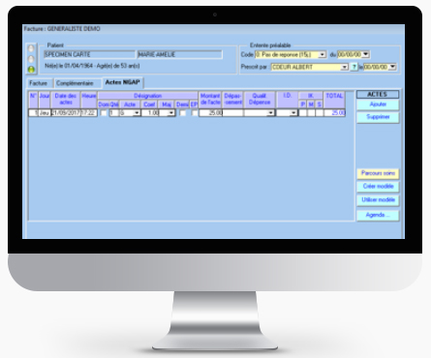The width and height of the screenshot is (431, 358).
Task: Click the Ajouter button under ACTES
Action: point(378,104)
